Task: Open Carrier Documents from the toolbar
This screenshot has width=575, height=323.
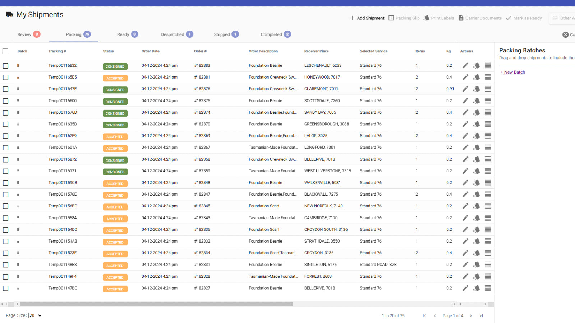Action: point(461,18)
